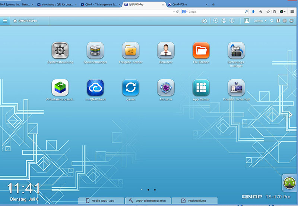Click browser search magnifier button

point(246,12)
